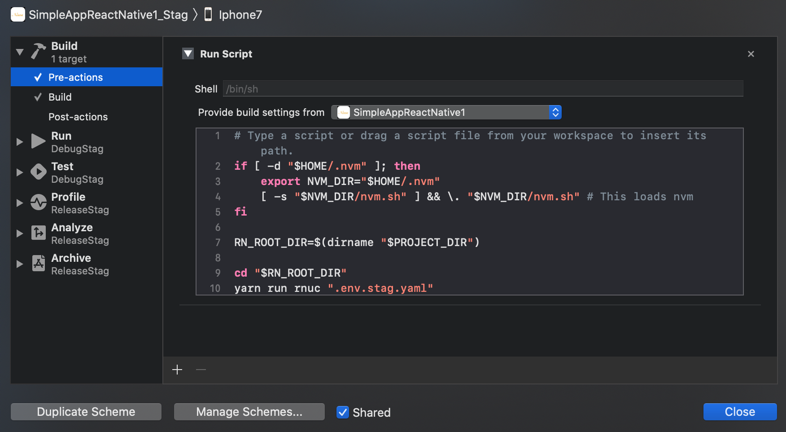Remove the Run Script action via X
Viewport: 786px width, 432px height.
point(751,54)
